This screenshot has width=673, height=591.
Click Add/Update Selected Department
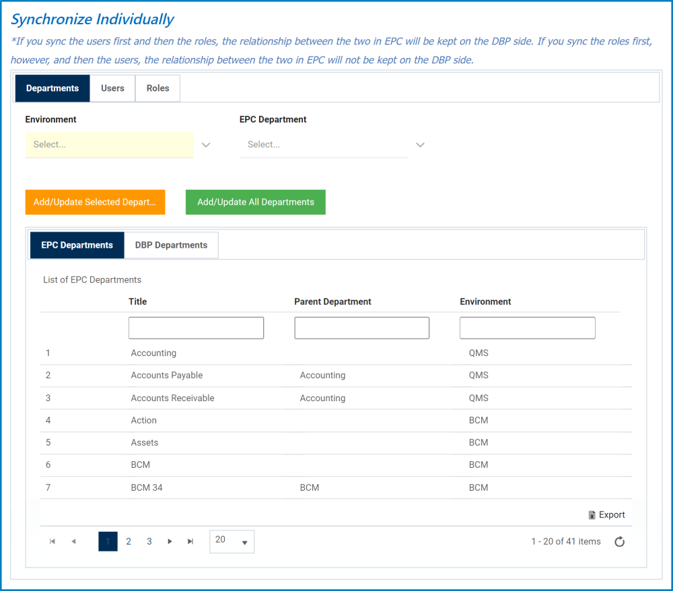[x=94, y=202]
